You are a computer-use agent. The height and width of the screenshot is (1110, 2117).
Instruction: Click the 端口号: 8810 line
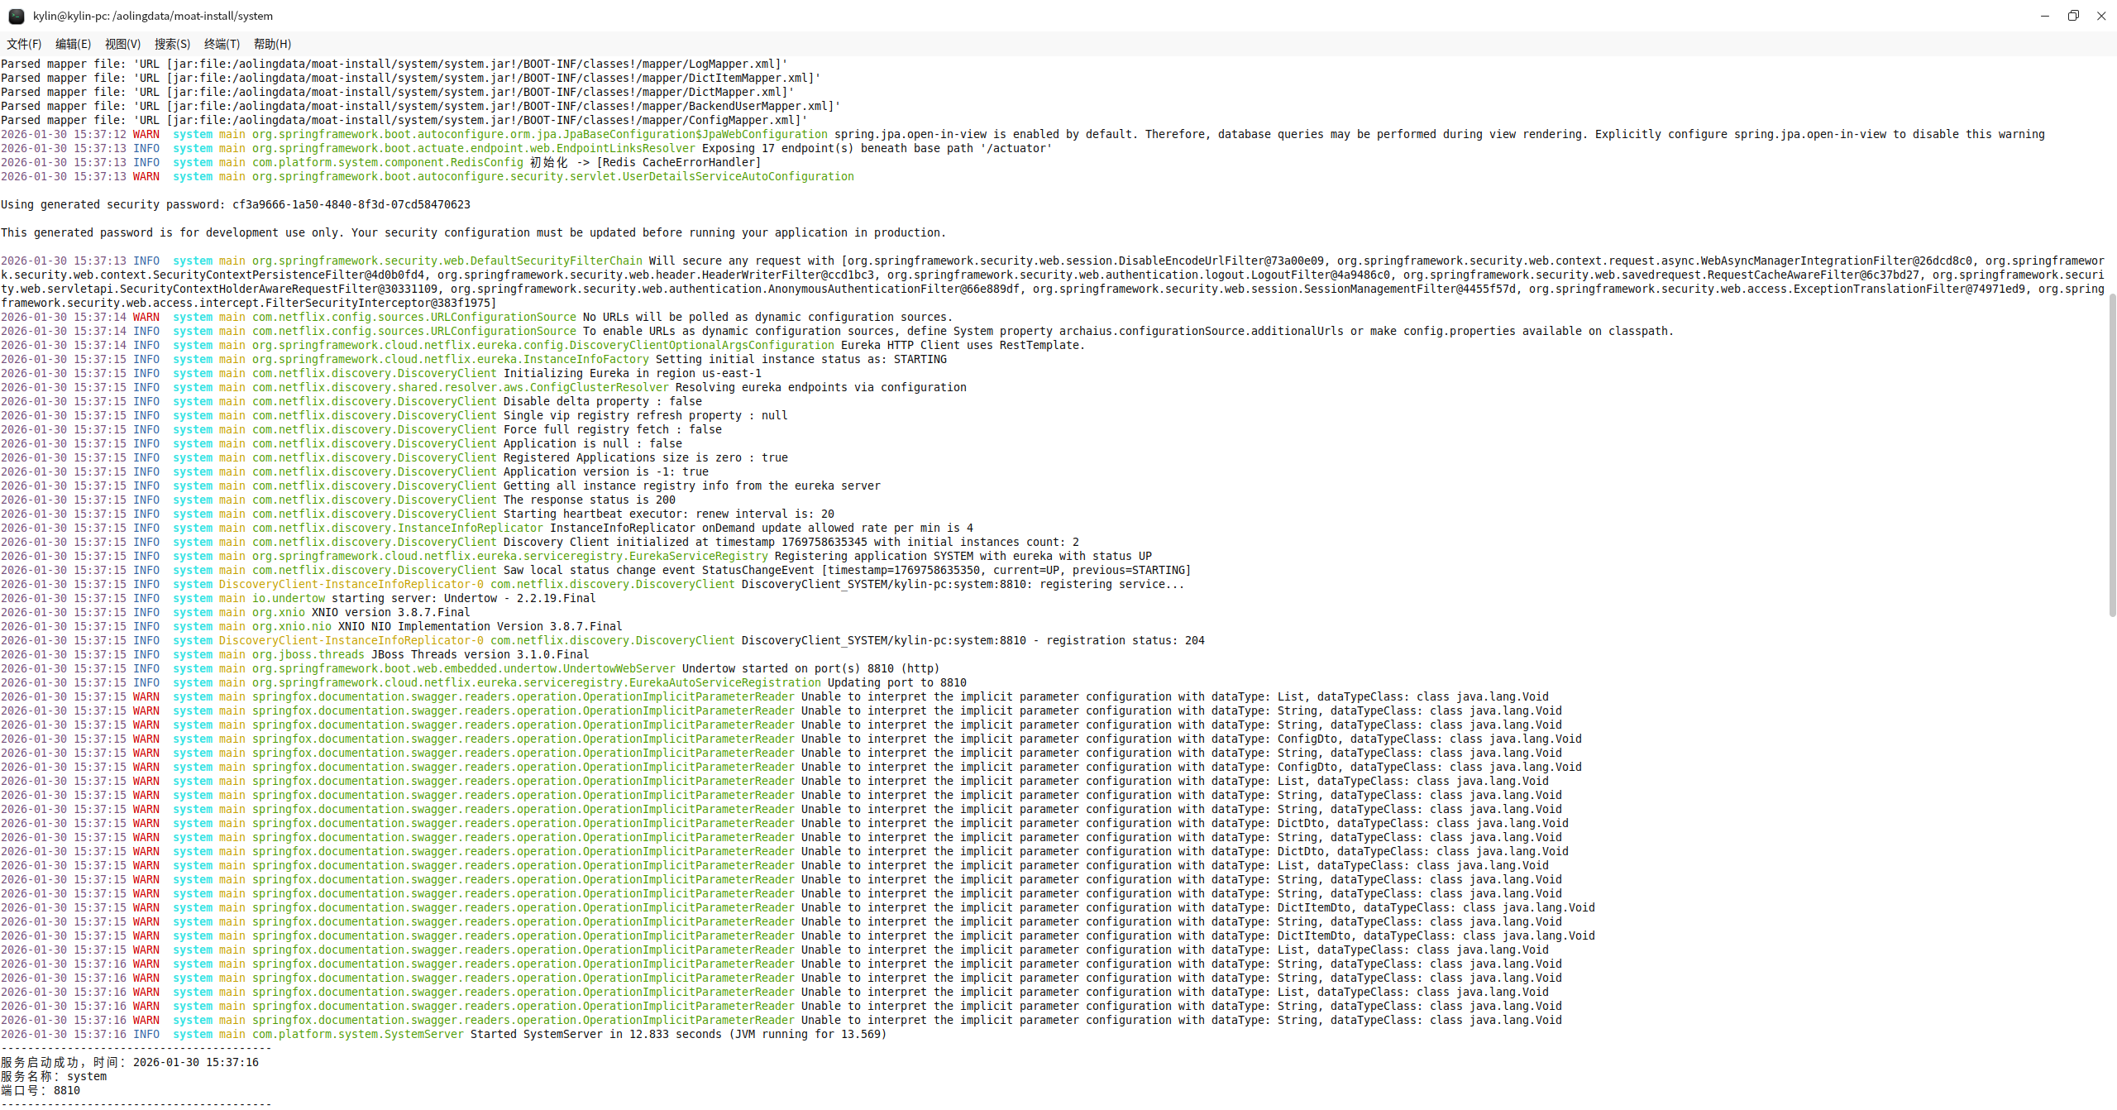[41, 1090]
